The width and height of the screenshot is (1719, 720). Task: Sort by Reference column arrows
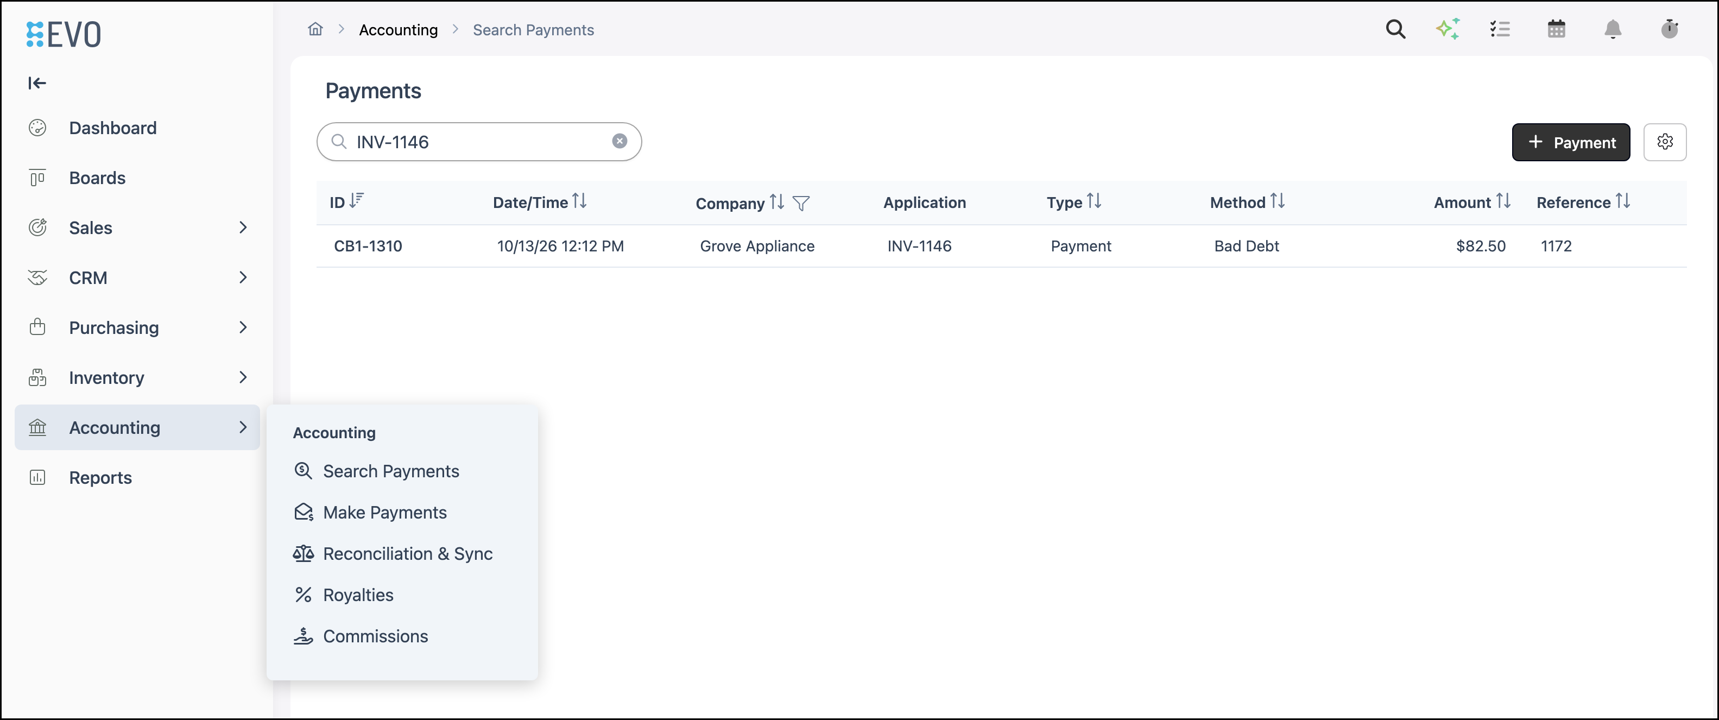coord(1623,201)
